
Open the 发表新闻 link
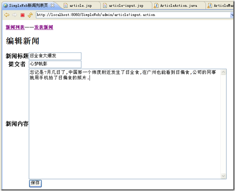tap(44, 27)
